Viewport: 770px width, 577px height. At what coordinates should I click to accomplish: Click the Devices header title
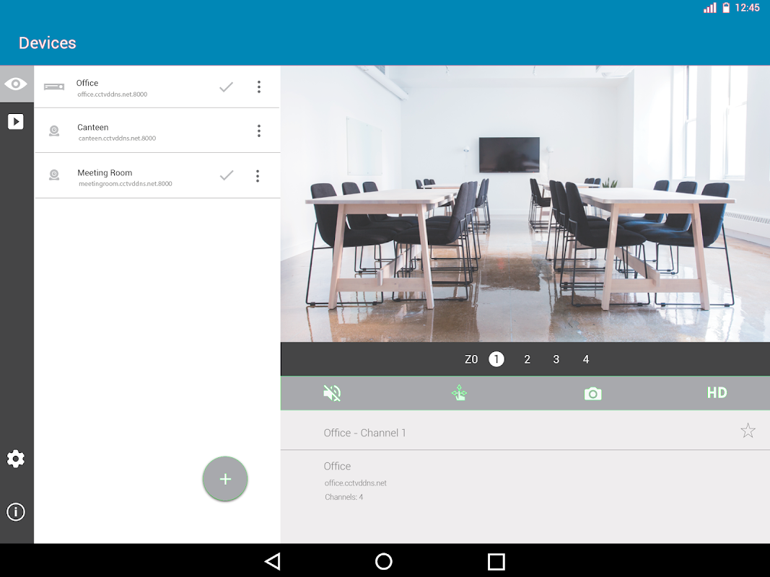(x=48, y=43)
